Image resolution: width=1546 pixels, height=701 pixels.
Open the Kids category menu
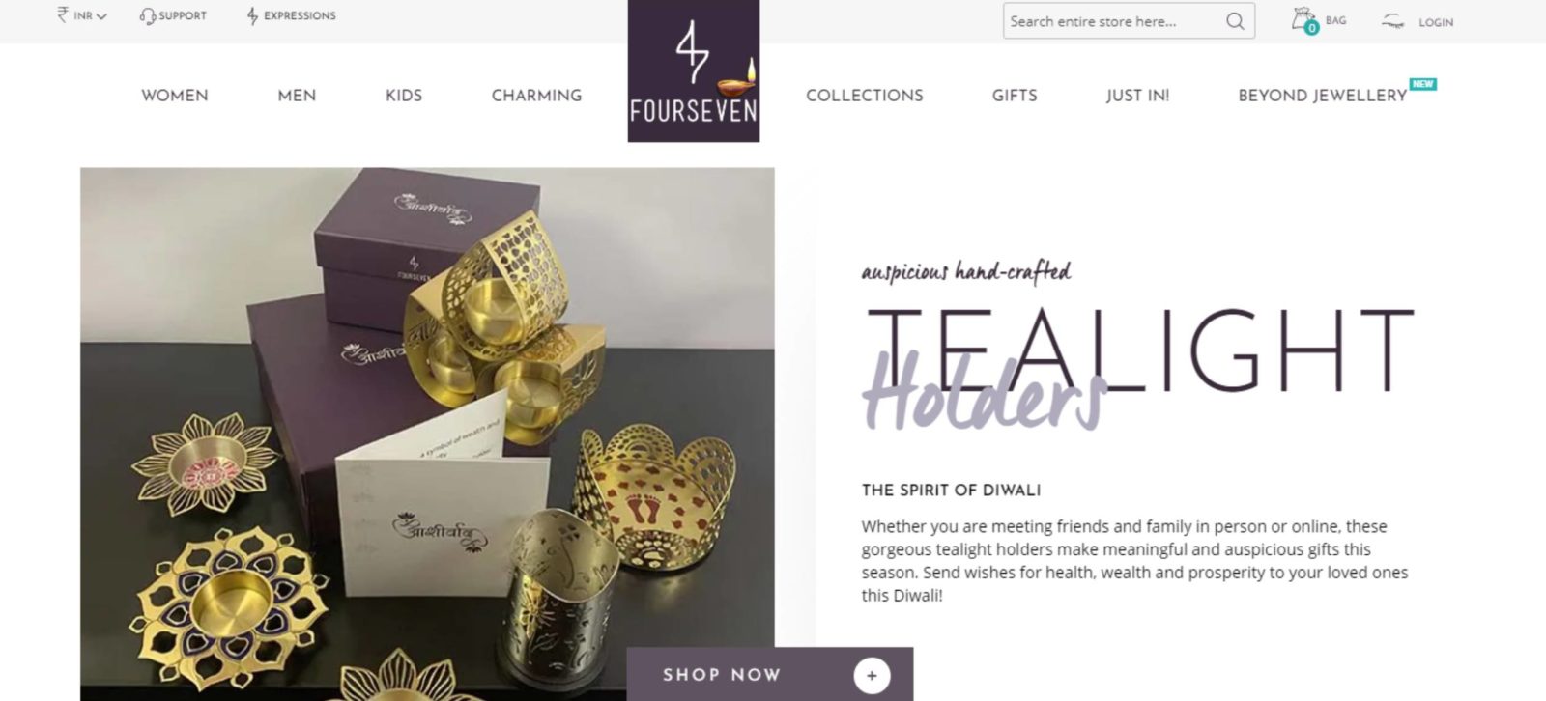tap(404, 96)
